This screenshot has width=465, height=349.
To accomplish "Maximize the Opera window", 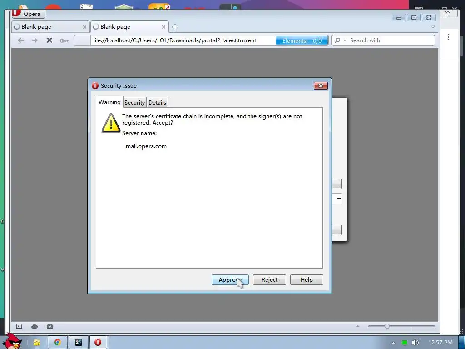I will 414,18.
